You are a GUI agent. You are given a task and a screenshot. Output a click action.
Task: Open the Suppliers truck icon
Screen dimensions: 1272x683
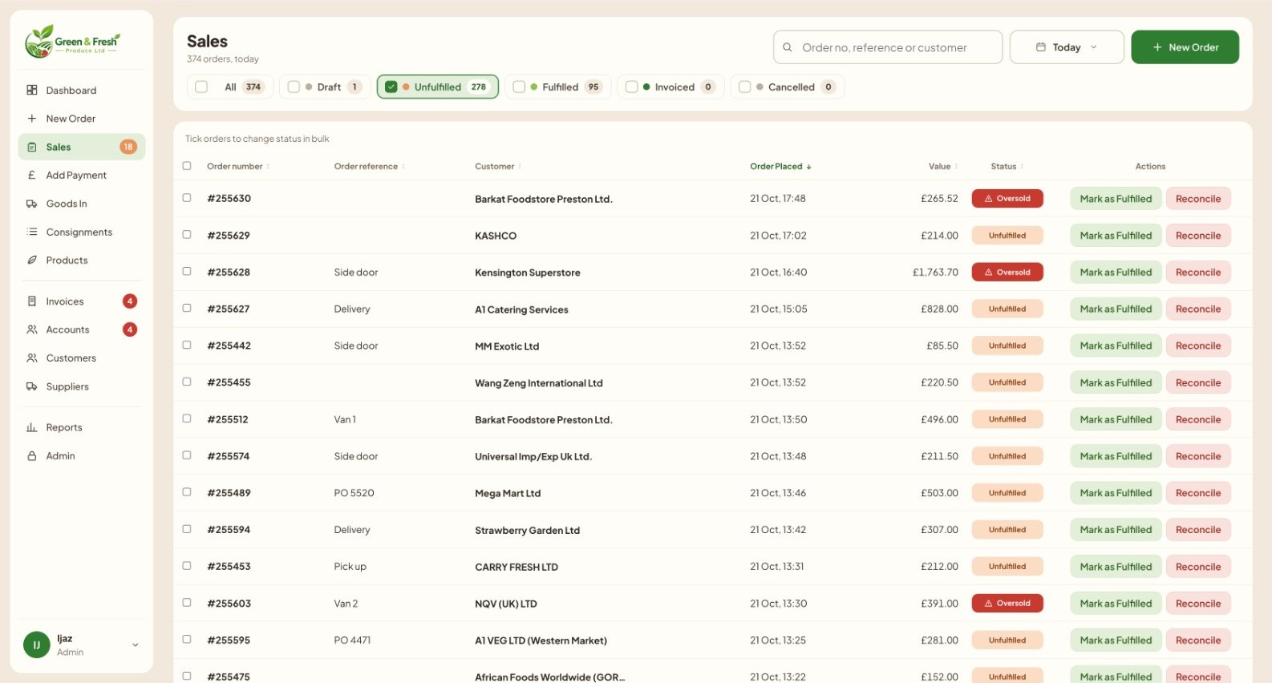32,386
